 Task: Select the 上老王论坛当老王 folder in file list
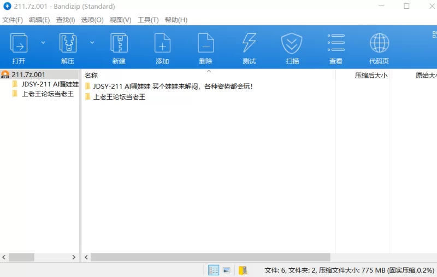tap(119, 97)
